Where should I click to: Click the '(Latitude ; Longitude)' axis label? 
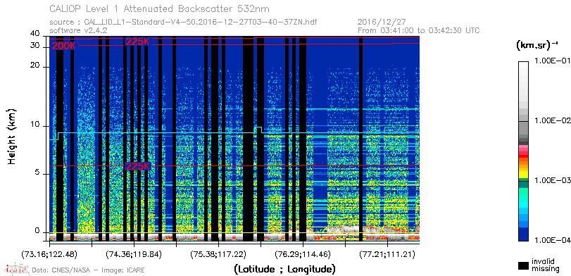click(x=284, y=270)
